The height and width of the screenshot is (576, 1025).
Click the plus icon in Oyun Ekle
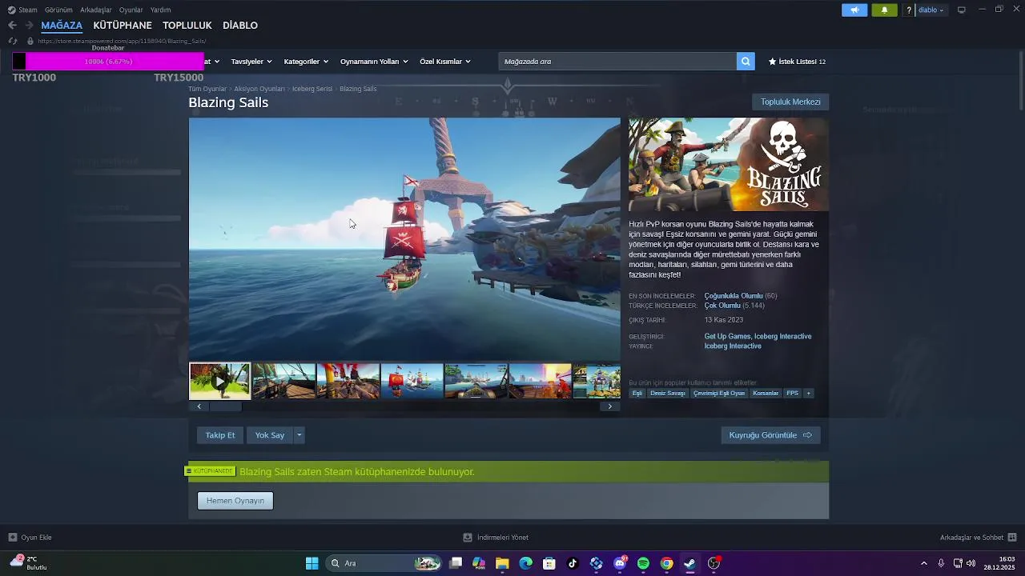tap(13, 538)
